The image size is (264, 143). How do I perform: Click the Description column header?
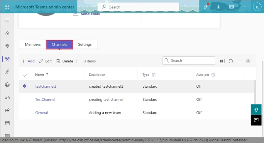tap(97, 74)
